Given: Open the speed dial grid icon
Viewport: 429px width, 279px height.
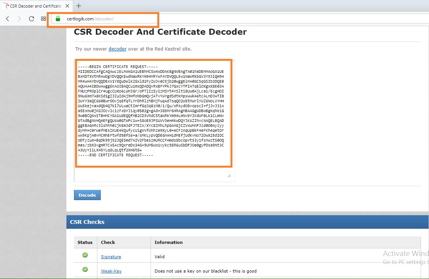Looking at the screenshot, I should [43, 18].
